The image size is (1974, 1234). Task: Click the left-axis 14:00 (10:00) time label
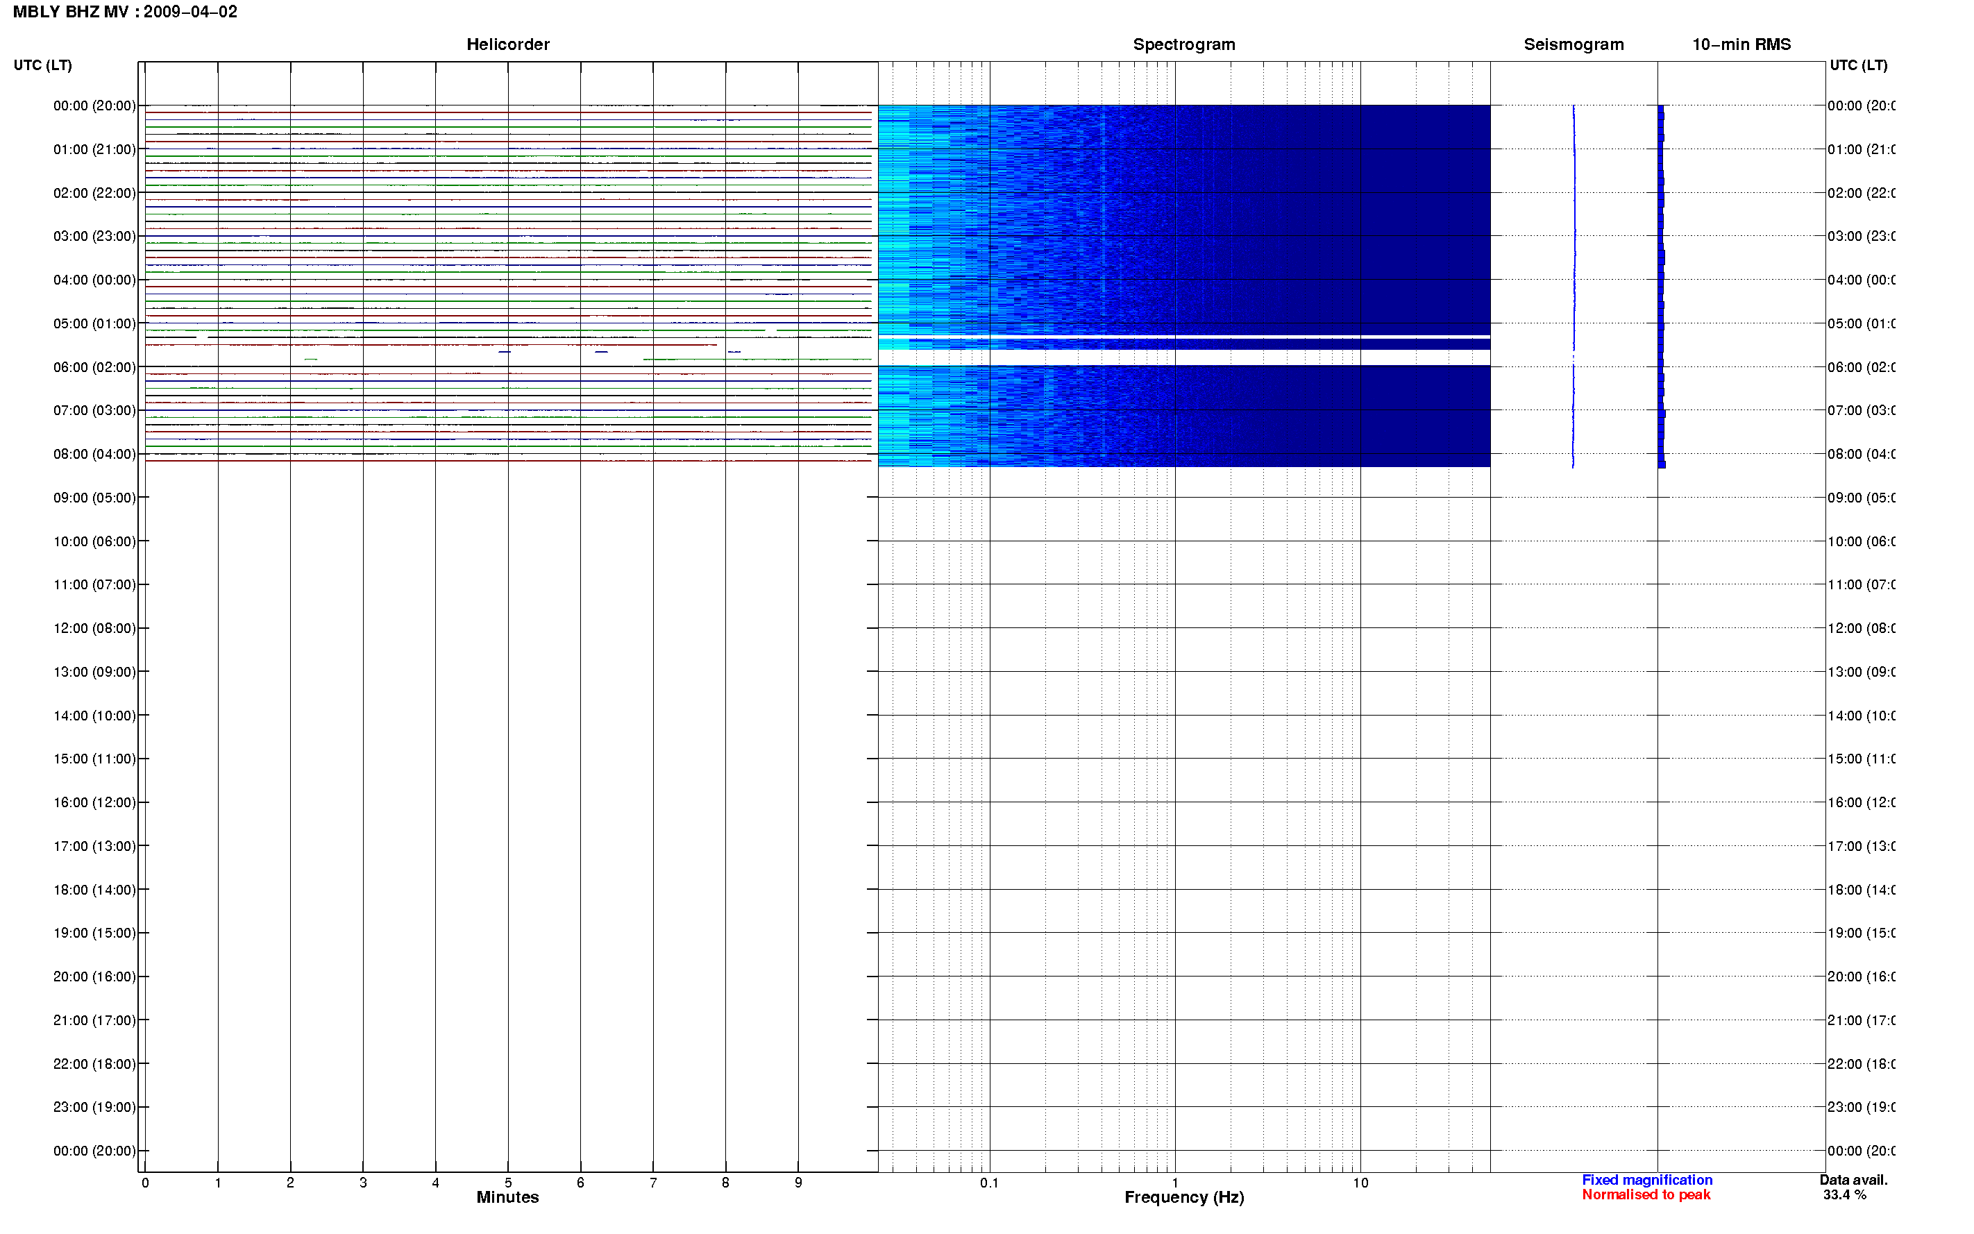(94, 716)
